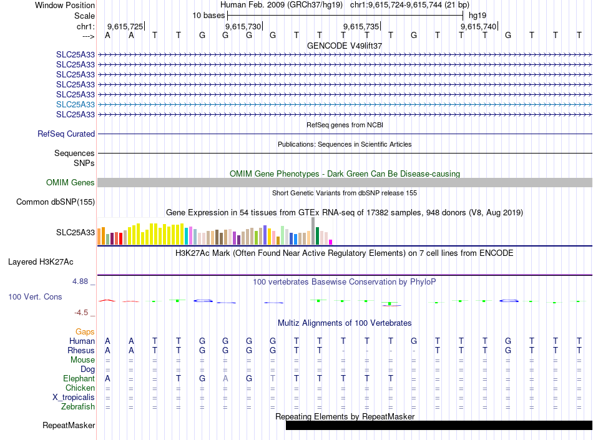Click the Multiz Alignments of 100 Vertebrates title
This screenshot has width=593, height=440.
point(345,323)
